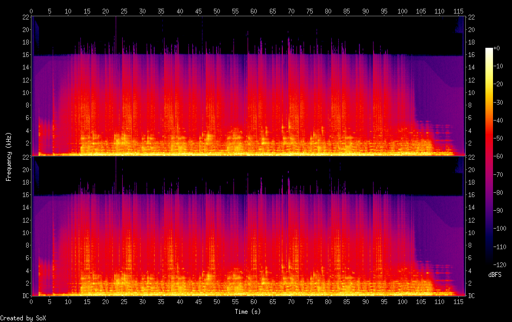Click the '-50' color scale label
Image resolution: width=512 pixels, height=322 pixels.
point(498,138)
